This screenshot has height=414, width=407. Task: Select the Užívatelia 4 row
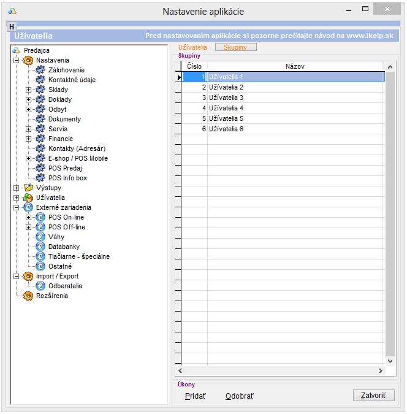226,108
